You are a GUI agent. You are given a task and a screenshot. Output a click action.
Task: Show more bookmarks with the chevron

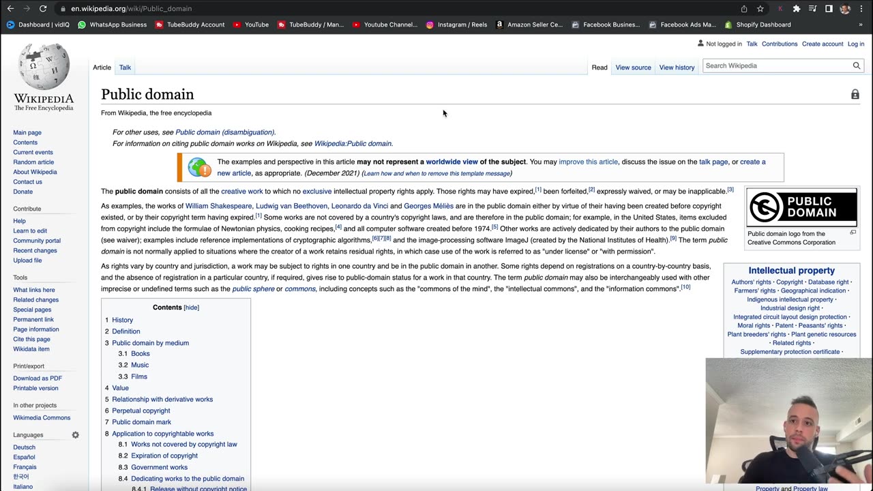point(861,25)
